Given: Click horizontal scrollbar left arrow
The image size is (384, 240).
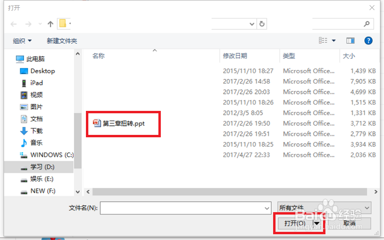Looking at the screenshot, I should click(88, 192).
